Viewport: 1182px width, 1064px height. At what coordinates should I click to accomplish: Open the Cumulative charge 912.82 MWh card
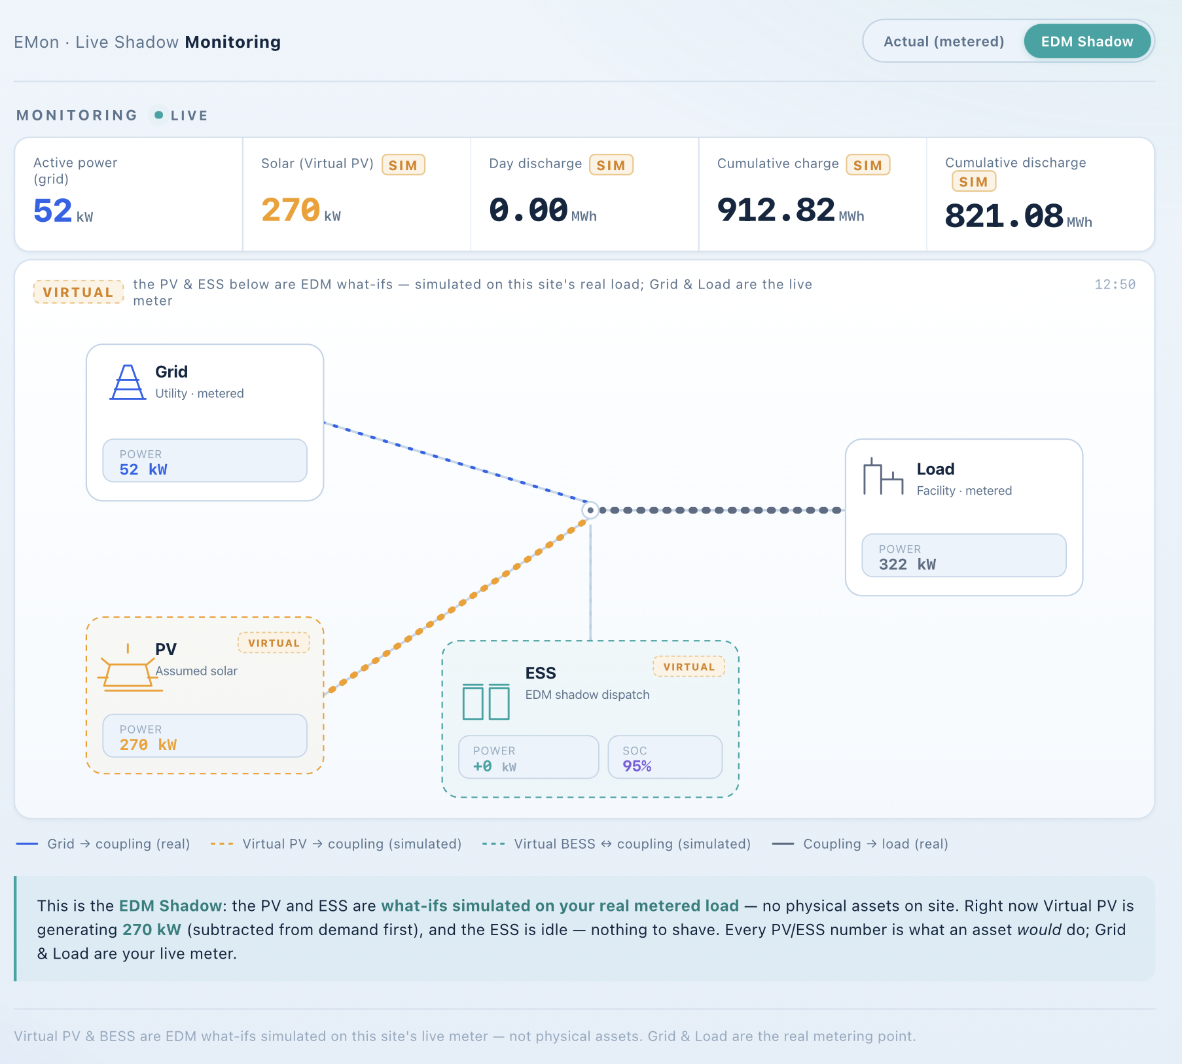point(813,194)
